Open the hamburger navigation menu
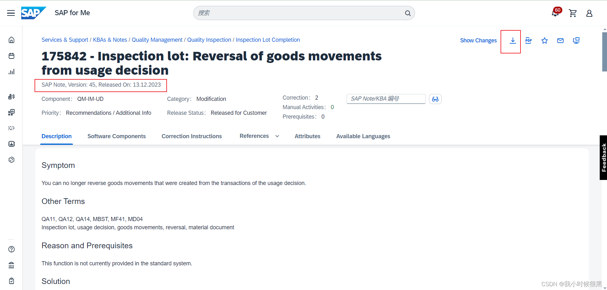Viewport: 607px width, 290px height. coord(11,13)
